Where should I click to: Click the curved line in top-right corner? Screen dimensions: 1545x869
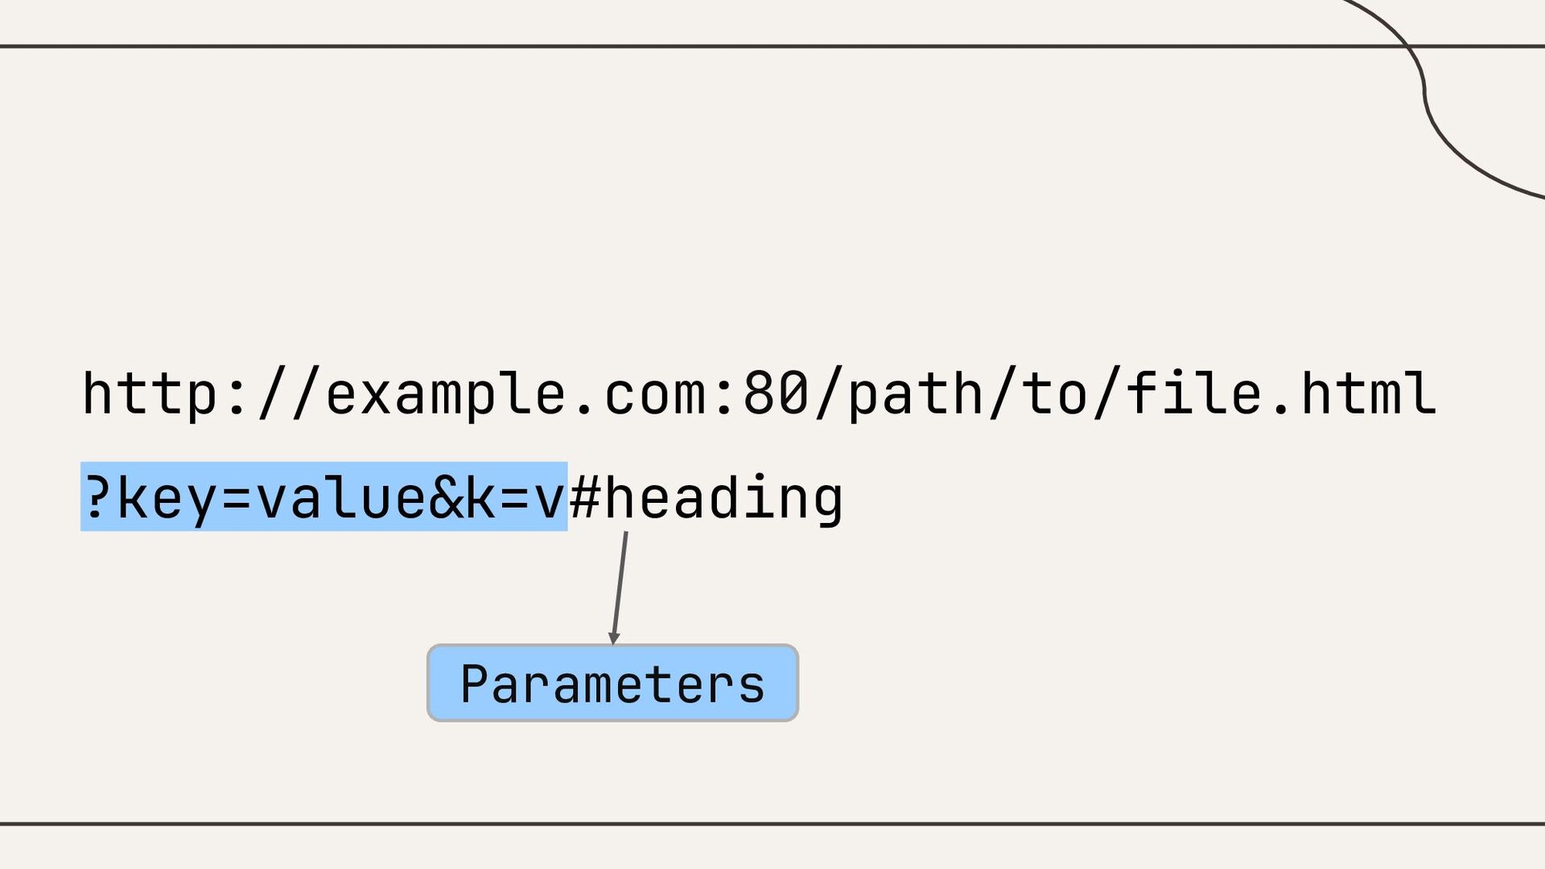pos(1425,97)
